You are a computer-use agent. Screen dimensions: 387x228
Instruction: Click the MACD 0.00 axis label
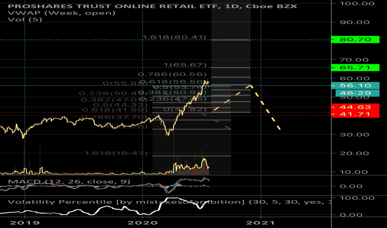[x=351, y=187]
